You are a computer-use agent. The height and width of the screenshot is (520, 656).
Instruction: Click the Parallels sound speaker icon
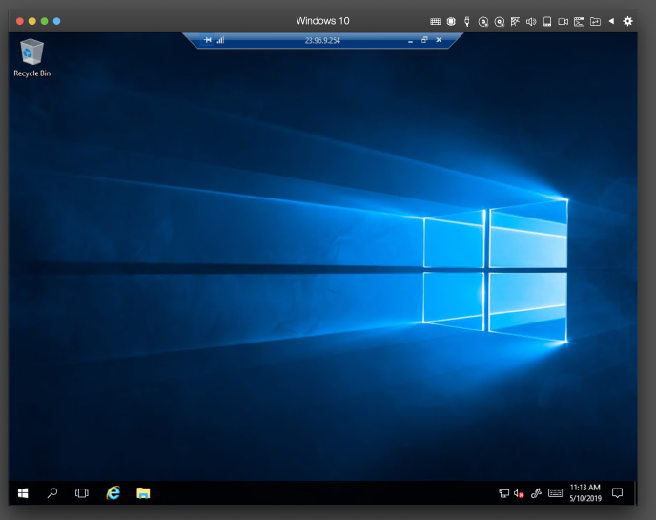(531, 21)
